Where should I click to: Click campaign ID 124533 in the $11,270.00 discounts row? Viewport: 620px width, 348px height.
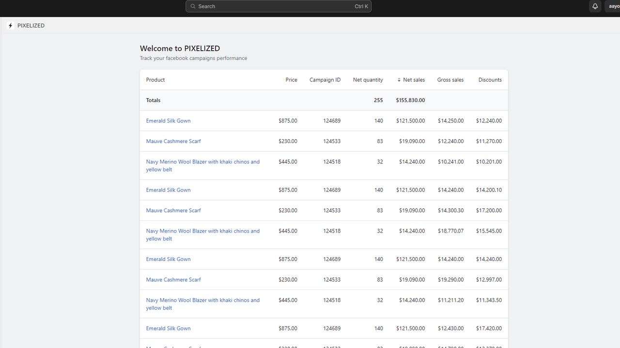[332, 141]
